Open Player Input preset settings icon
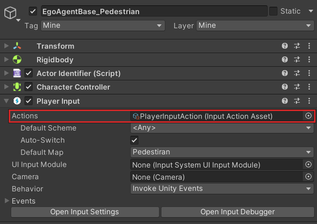 (x=297, y=101)
